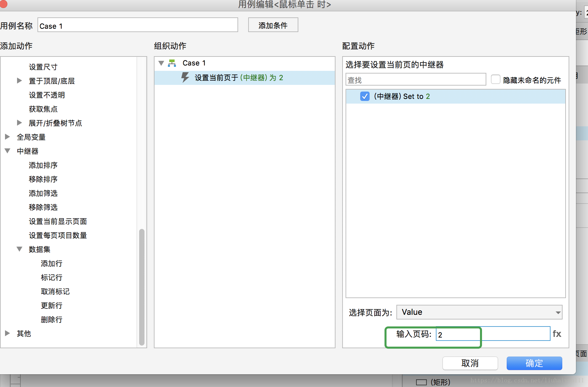Viewport: 588px width, 387px height.
Task: Select the 获取焦点 action
Action: coord(43,109)
